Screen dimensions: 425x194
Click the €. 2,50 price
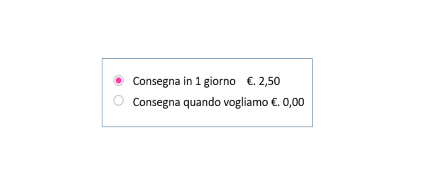[x=263, y=81]
